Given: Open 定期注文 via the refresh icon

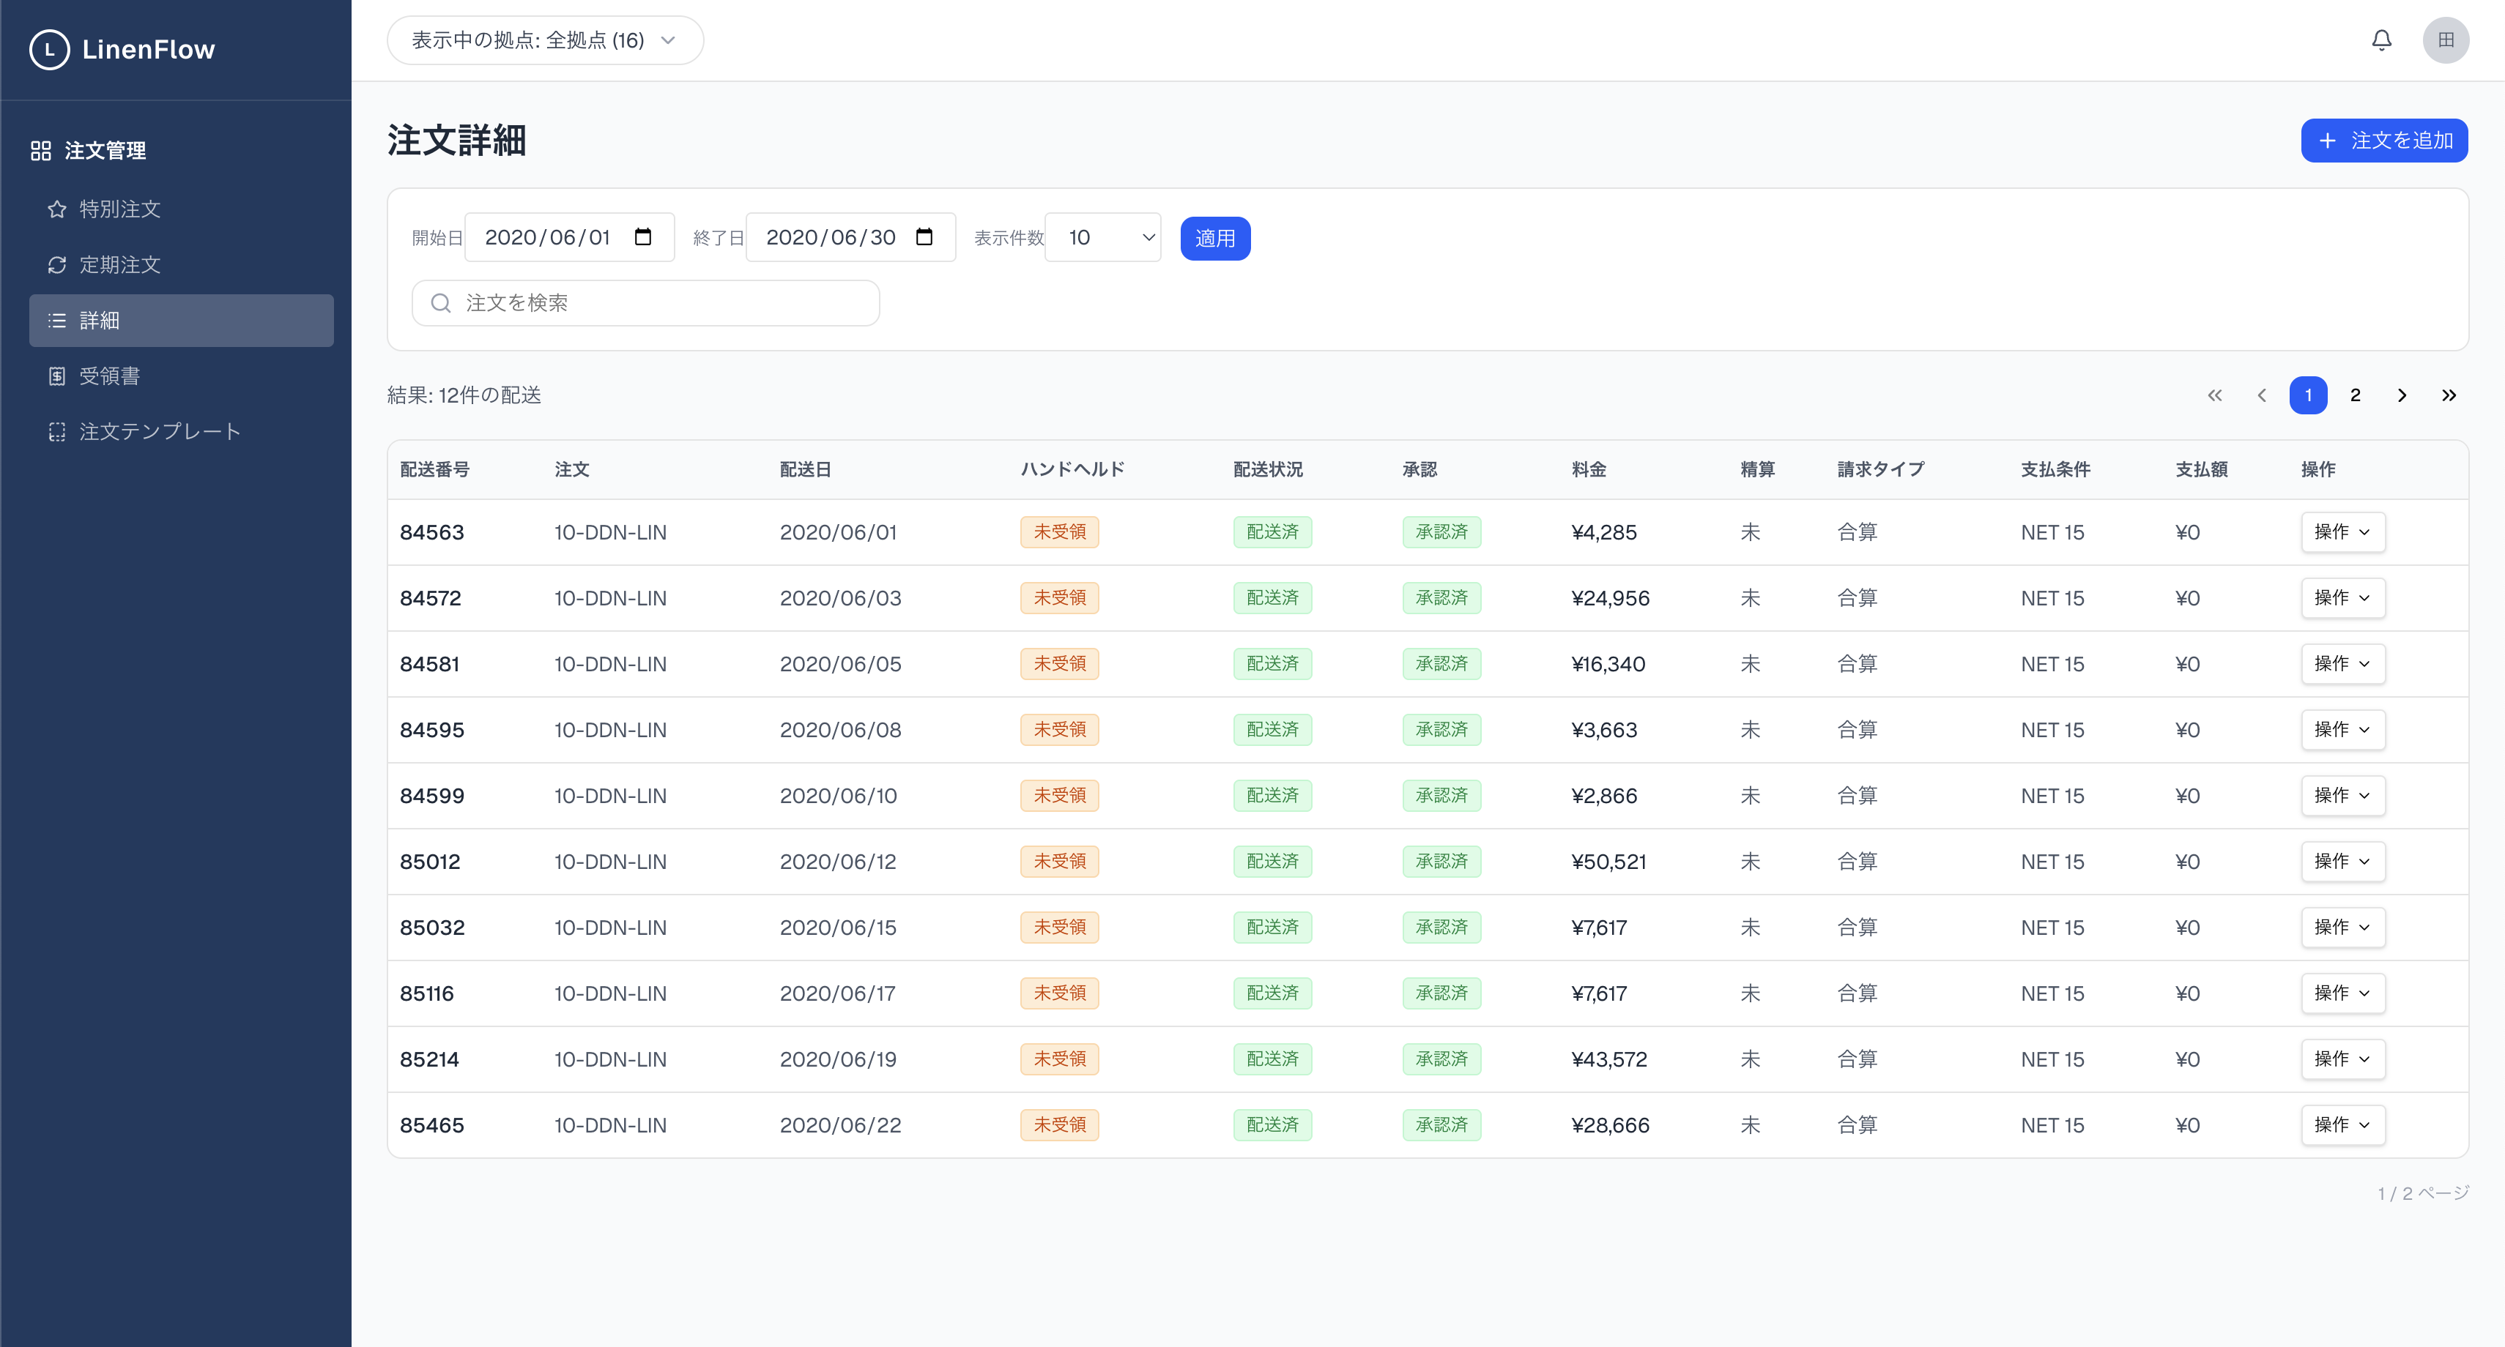Looking at the screenshot, I should coord(56,264).
